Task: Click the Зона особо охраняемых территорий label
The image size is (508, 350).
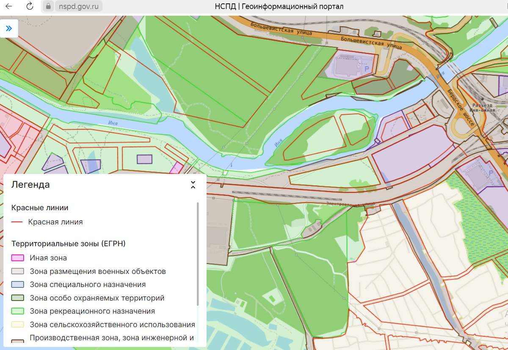Action: tap(97, 298)
